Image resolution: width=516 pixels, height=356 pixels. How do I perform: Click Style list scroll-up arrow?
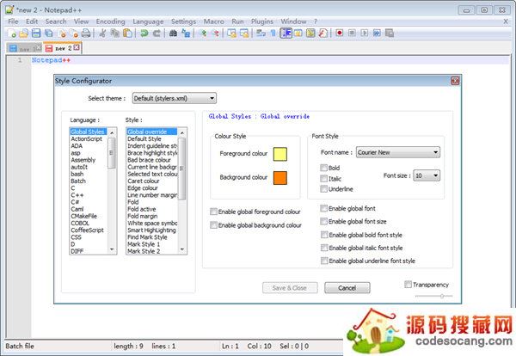coord(182,132)
